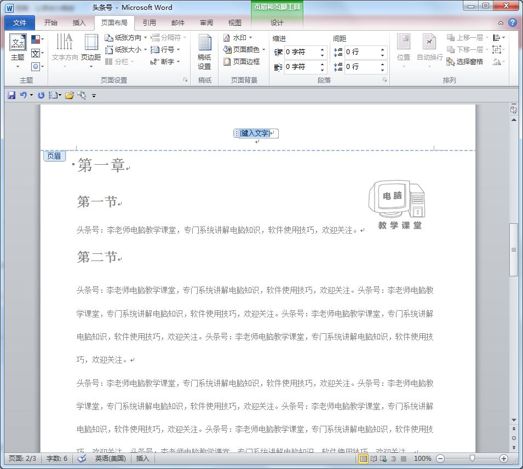Click the proofing check icon in status bar
Viewport: 523px width, 469px height.
click(82, 459)
